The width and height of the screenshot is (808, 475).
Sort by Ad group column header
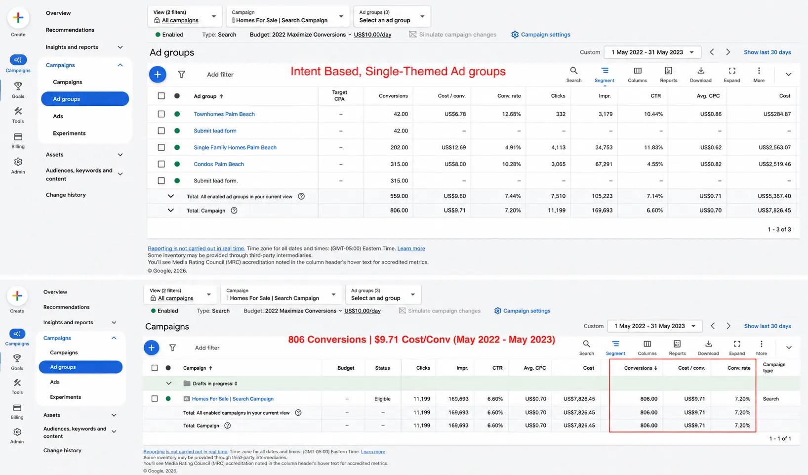pos(208,96)
